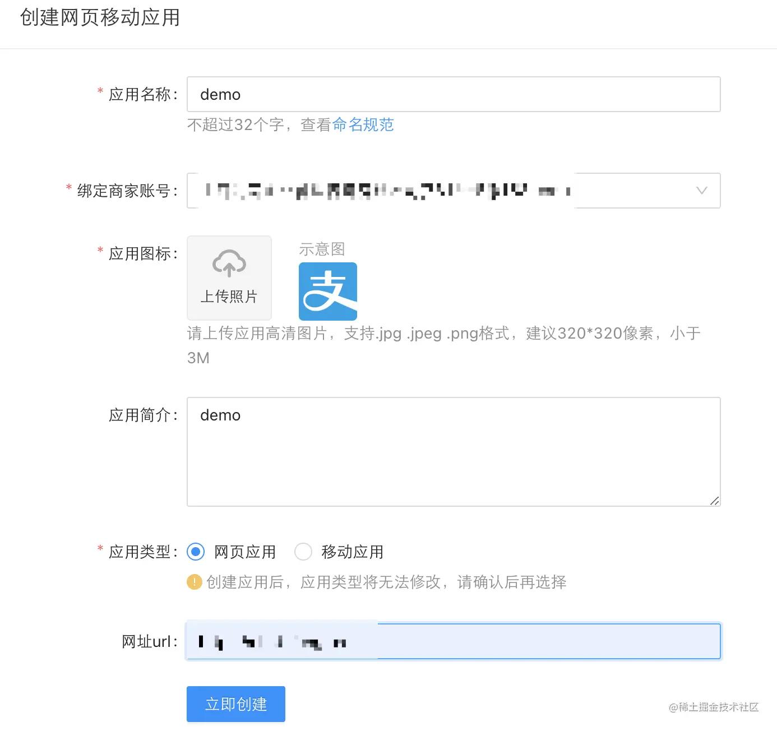Click the textarea resize handle
Image resolution: width=777 pixels, height=731 pixels.
coord(715,501)
